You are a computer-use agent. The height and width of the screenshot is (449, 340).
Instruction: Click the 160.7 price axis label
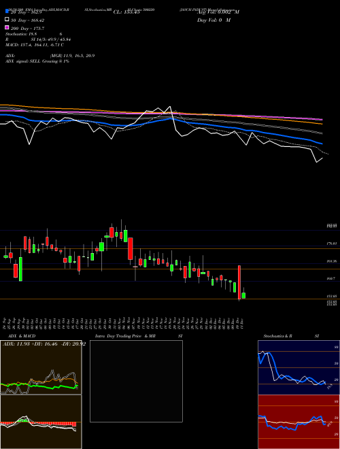tap(331, 278)
